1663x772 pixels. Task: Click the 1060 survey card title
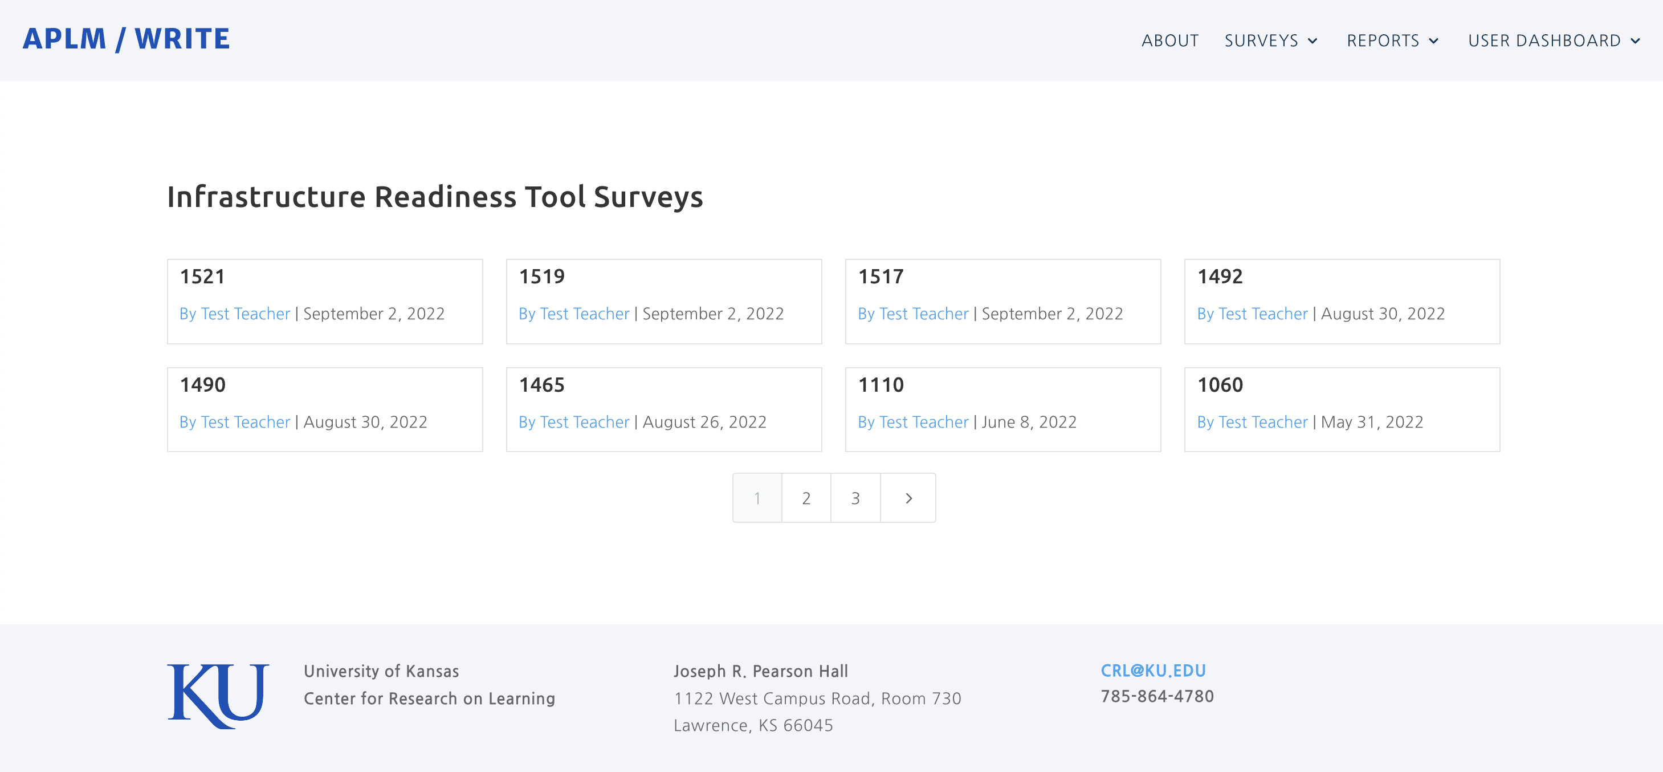pyautogui.click(x=1219, y=385)
